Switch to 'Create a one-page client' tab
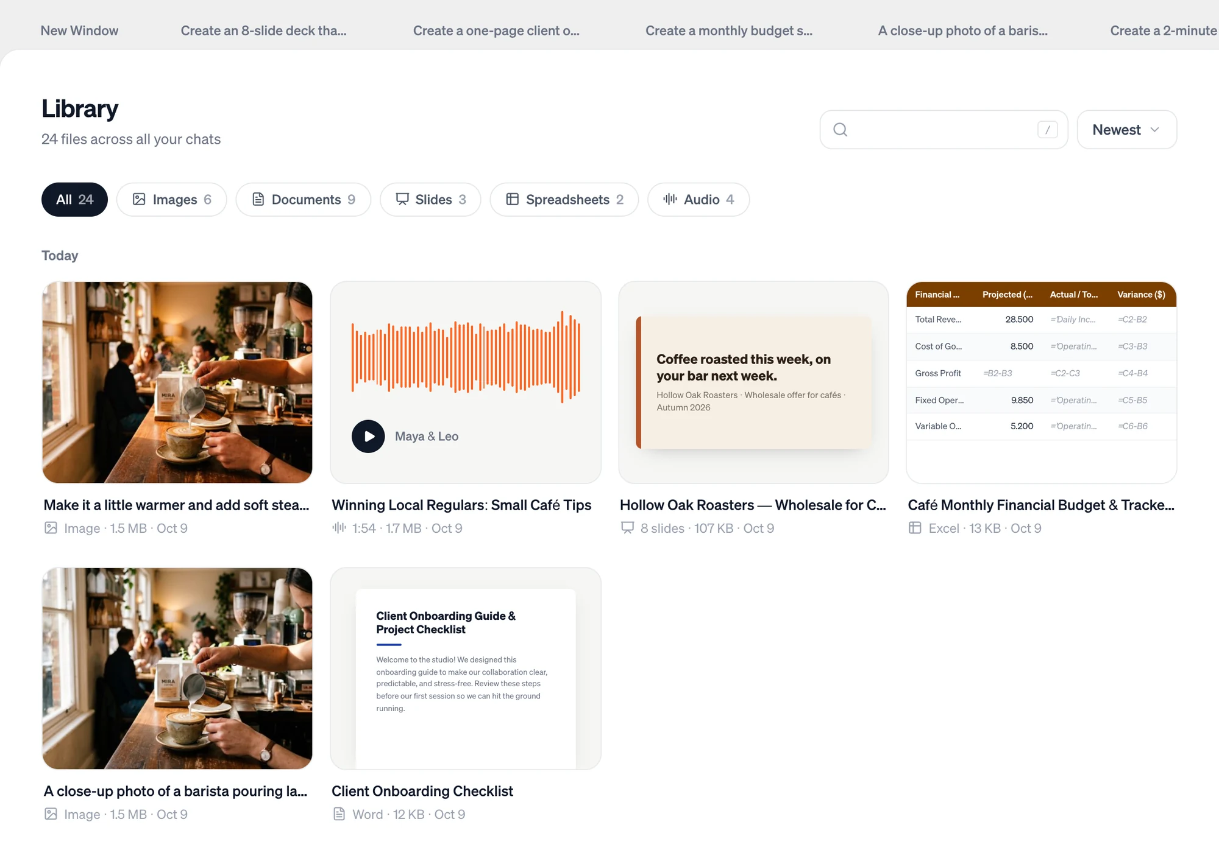The image size is (1219, 850). pos(496,30)
